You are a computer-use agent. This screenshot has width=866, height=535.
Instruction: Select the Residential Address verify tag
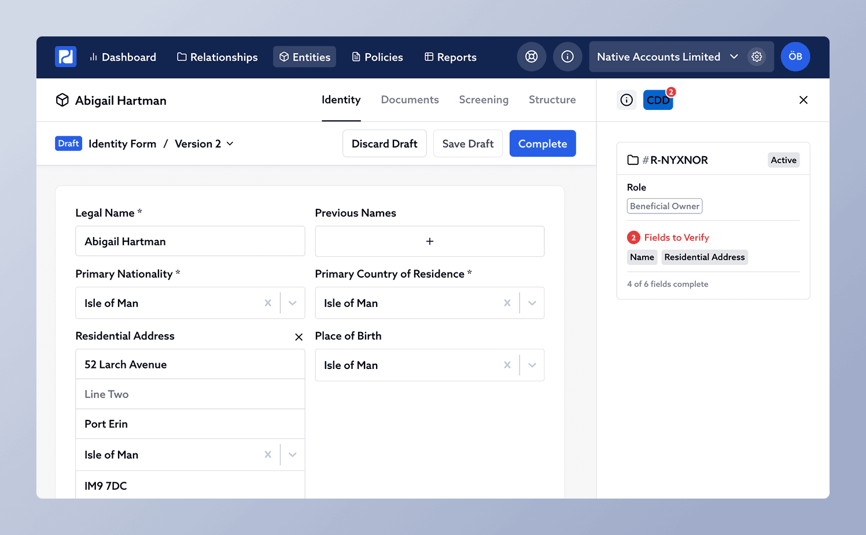point(705,257)
